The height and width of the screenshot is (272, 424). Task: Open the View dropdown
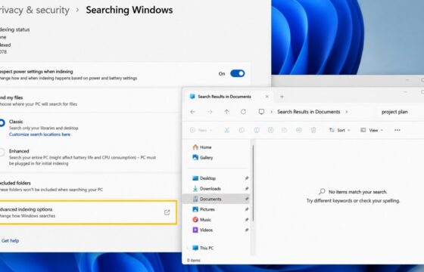pos(372,130)
